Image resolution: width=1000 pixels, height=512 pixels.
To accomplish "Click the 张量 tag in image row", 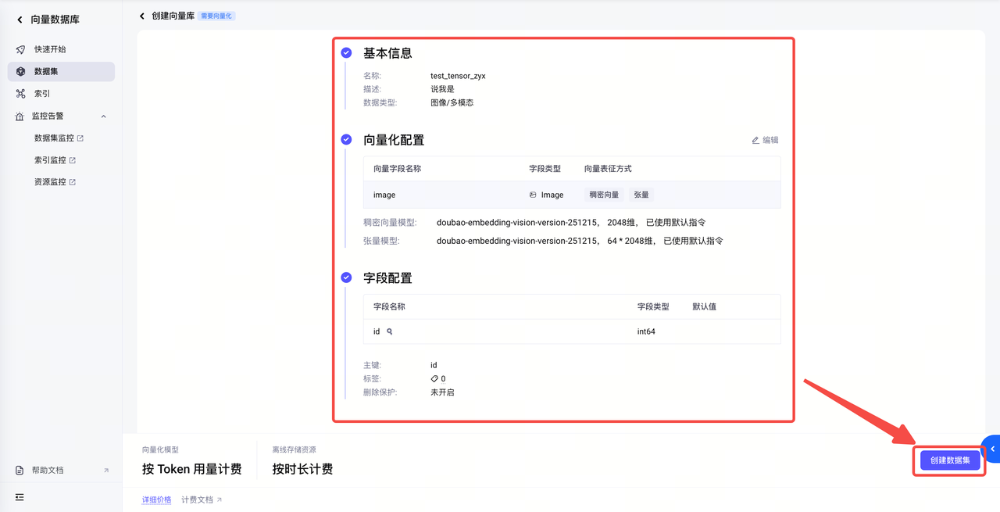I will (x=641, y=195).
